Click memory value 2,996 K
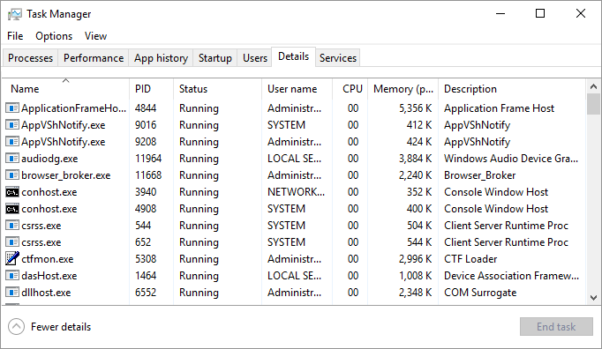Image resolution: width=602 pixels, height=349 pixels. click(416, 259)
